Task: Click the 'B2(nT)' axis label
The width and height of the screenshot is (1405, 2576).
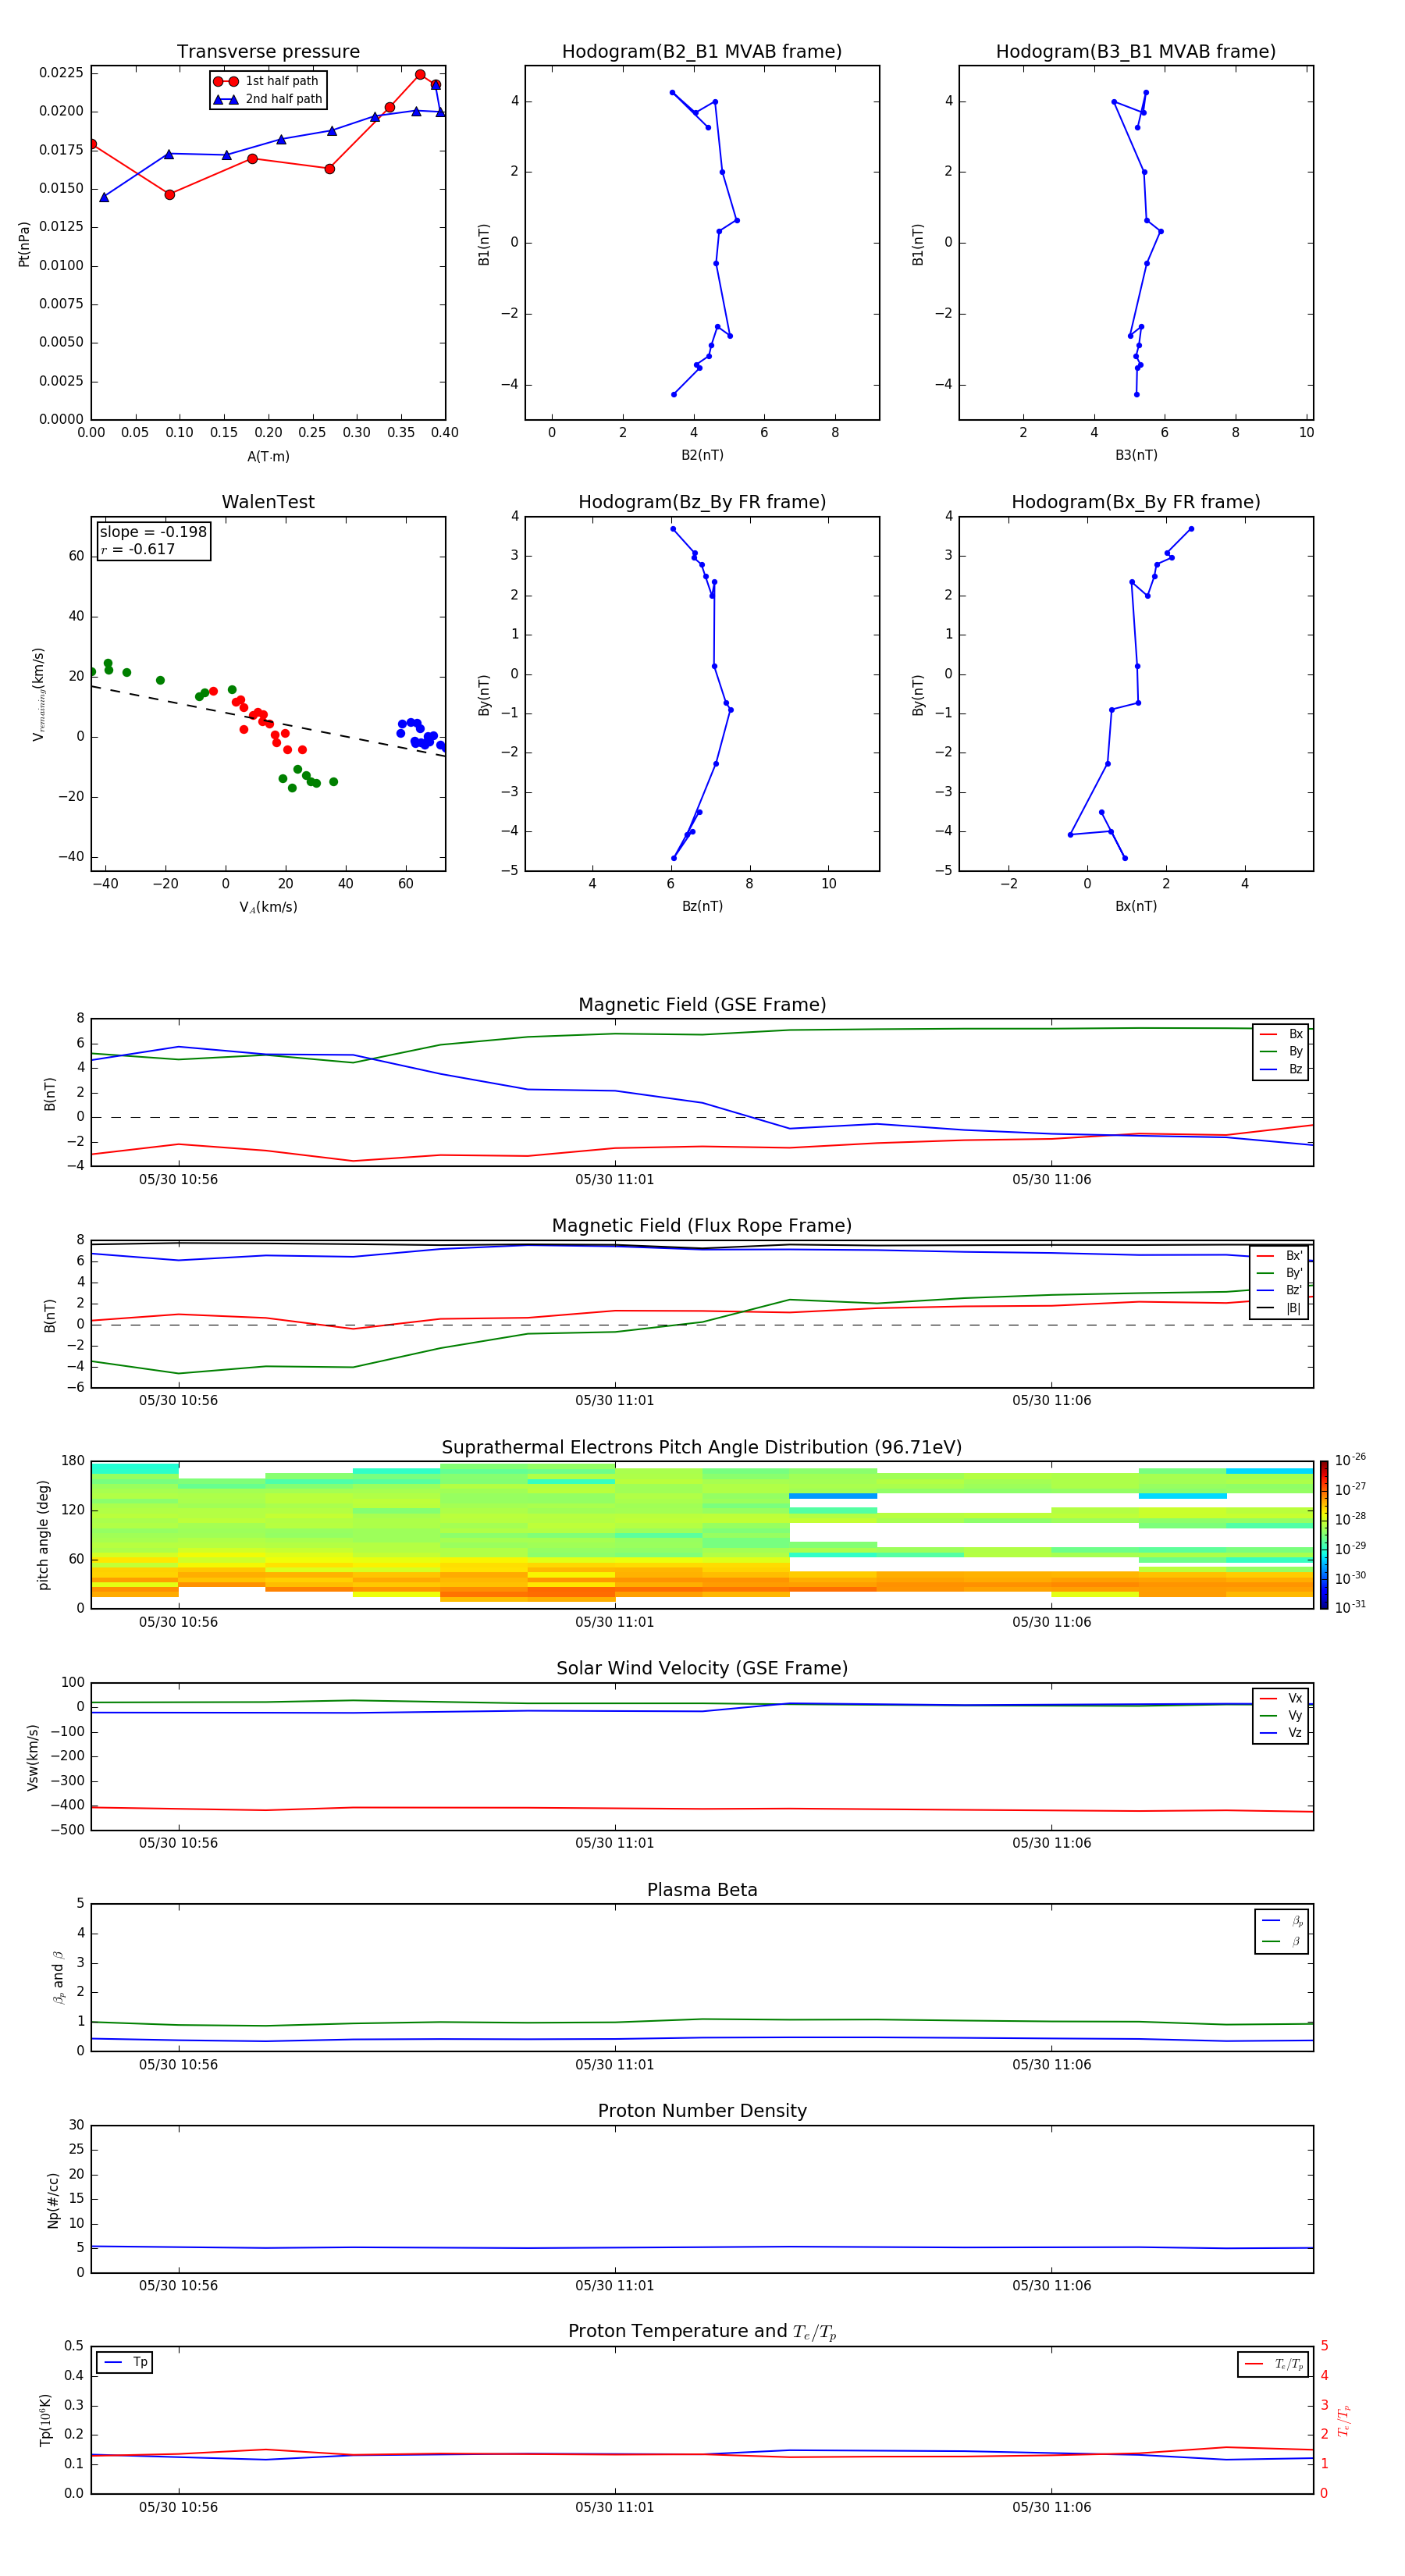Action: coord(702,455)
